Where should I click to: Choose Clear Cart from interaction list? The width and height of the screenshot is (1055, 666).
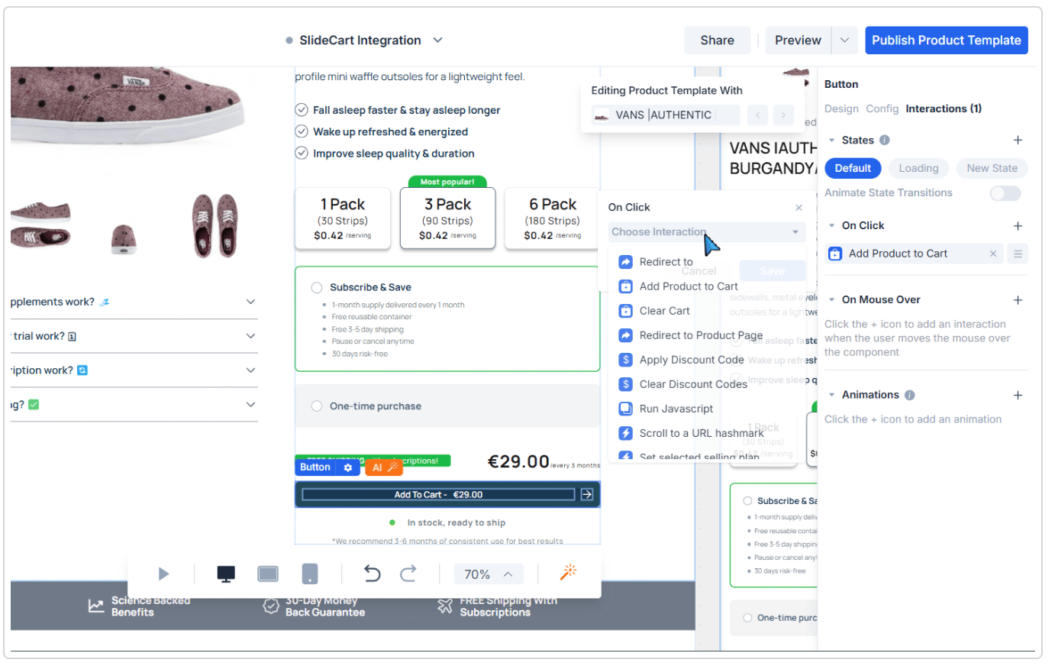(x=664, y=311)
